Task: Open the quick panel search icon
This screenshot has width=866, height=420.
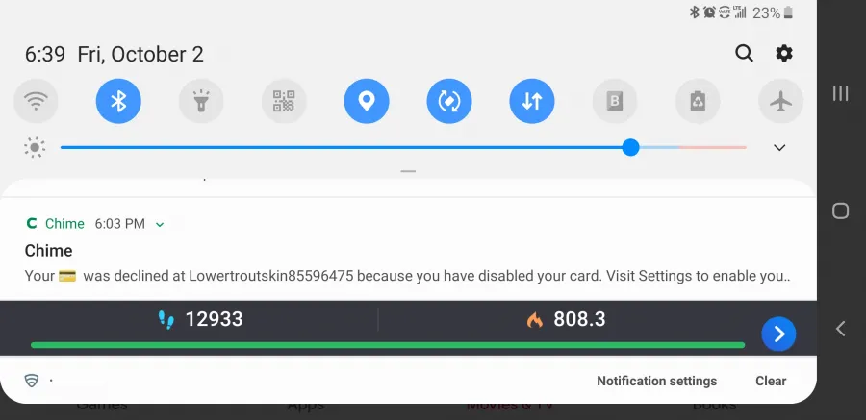Action: (x=744, y=54)
